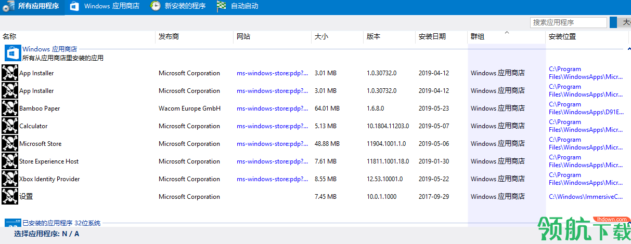The image size is (631, 244).
Task: Click the 7.61 MB size value
Action: point(326,161)
